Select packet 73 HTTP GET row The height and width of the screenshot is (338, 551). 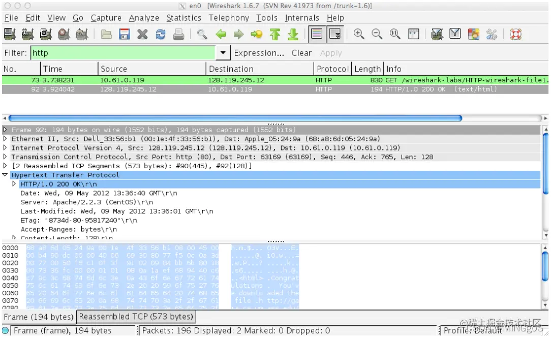tap(275, 80)
